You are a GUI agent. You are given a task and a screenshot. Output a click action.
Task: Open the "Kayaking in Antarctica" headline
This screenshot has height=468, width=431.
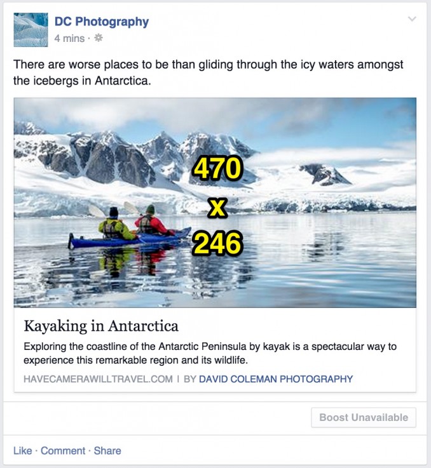101,326
